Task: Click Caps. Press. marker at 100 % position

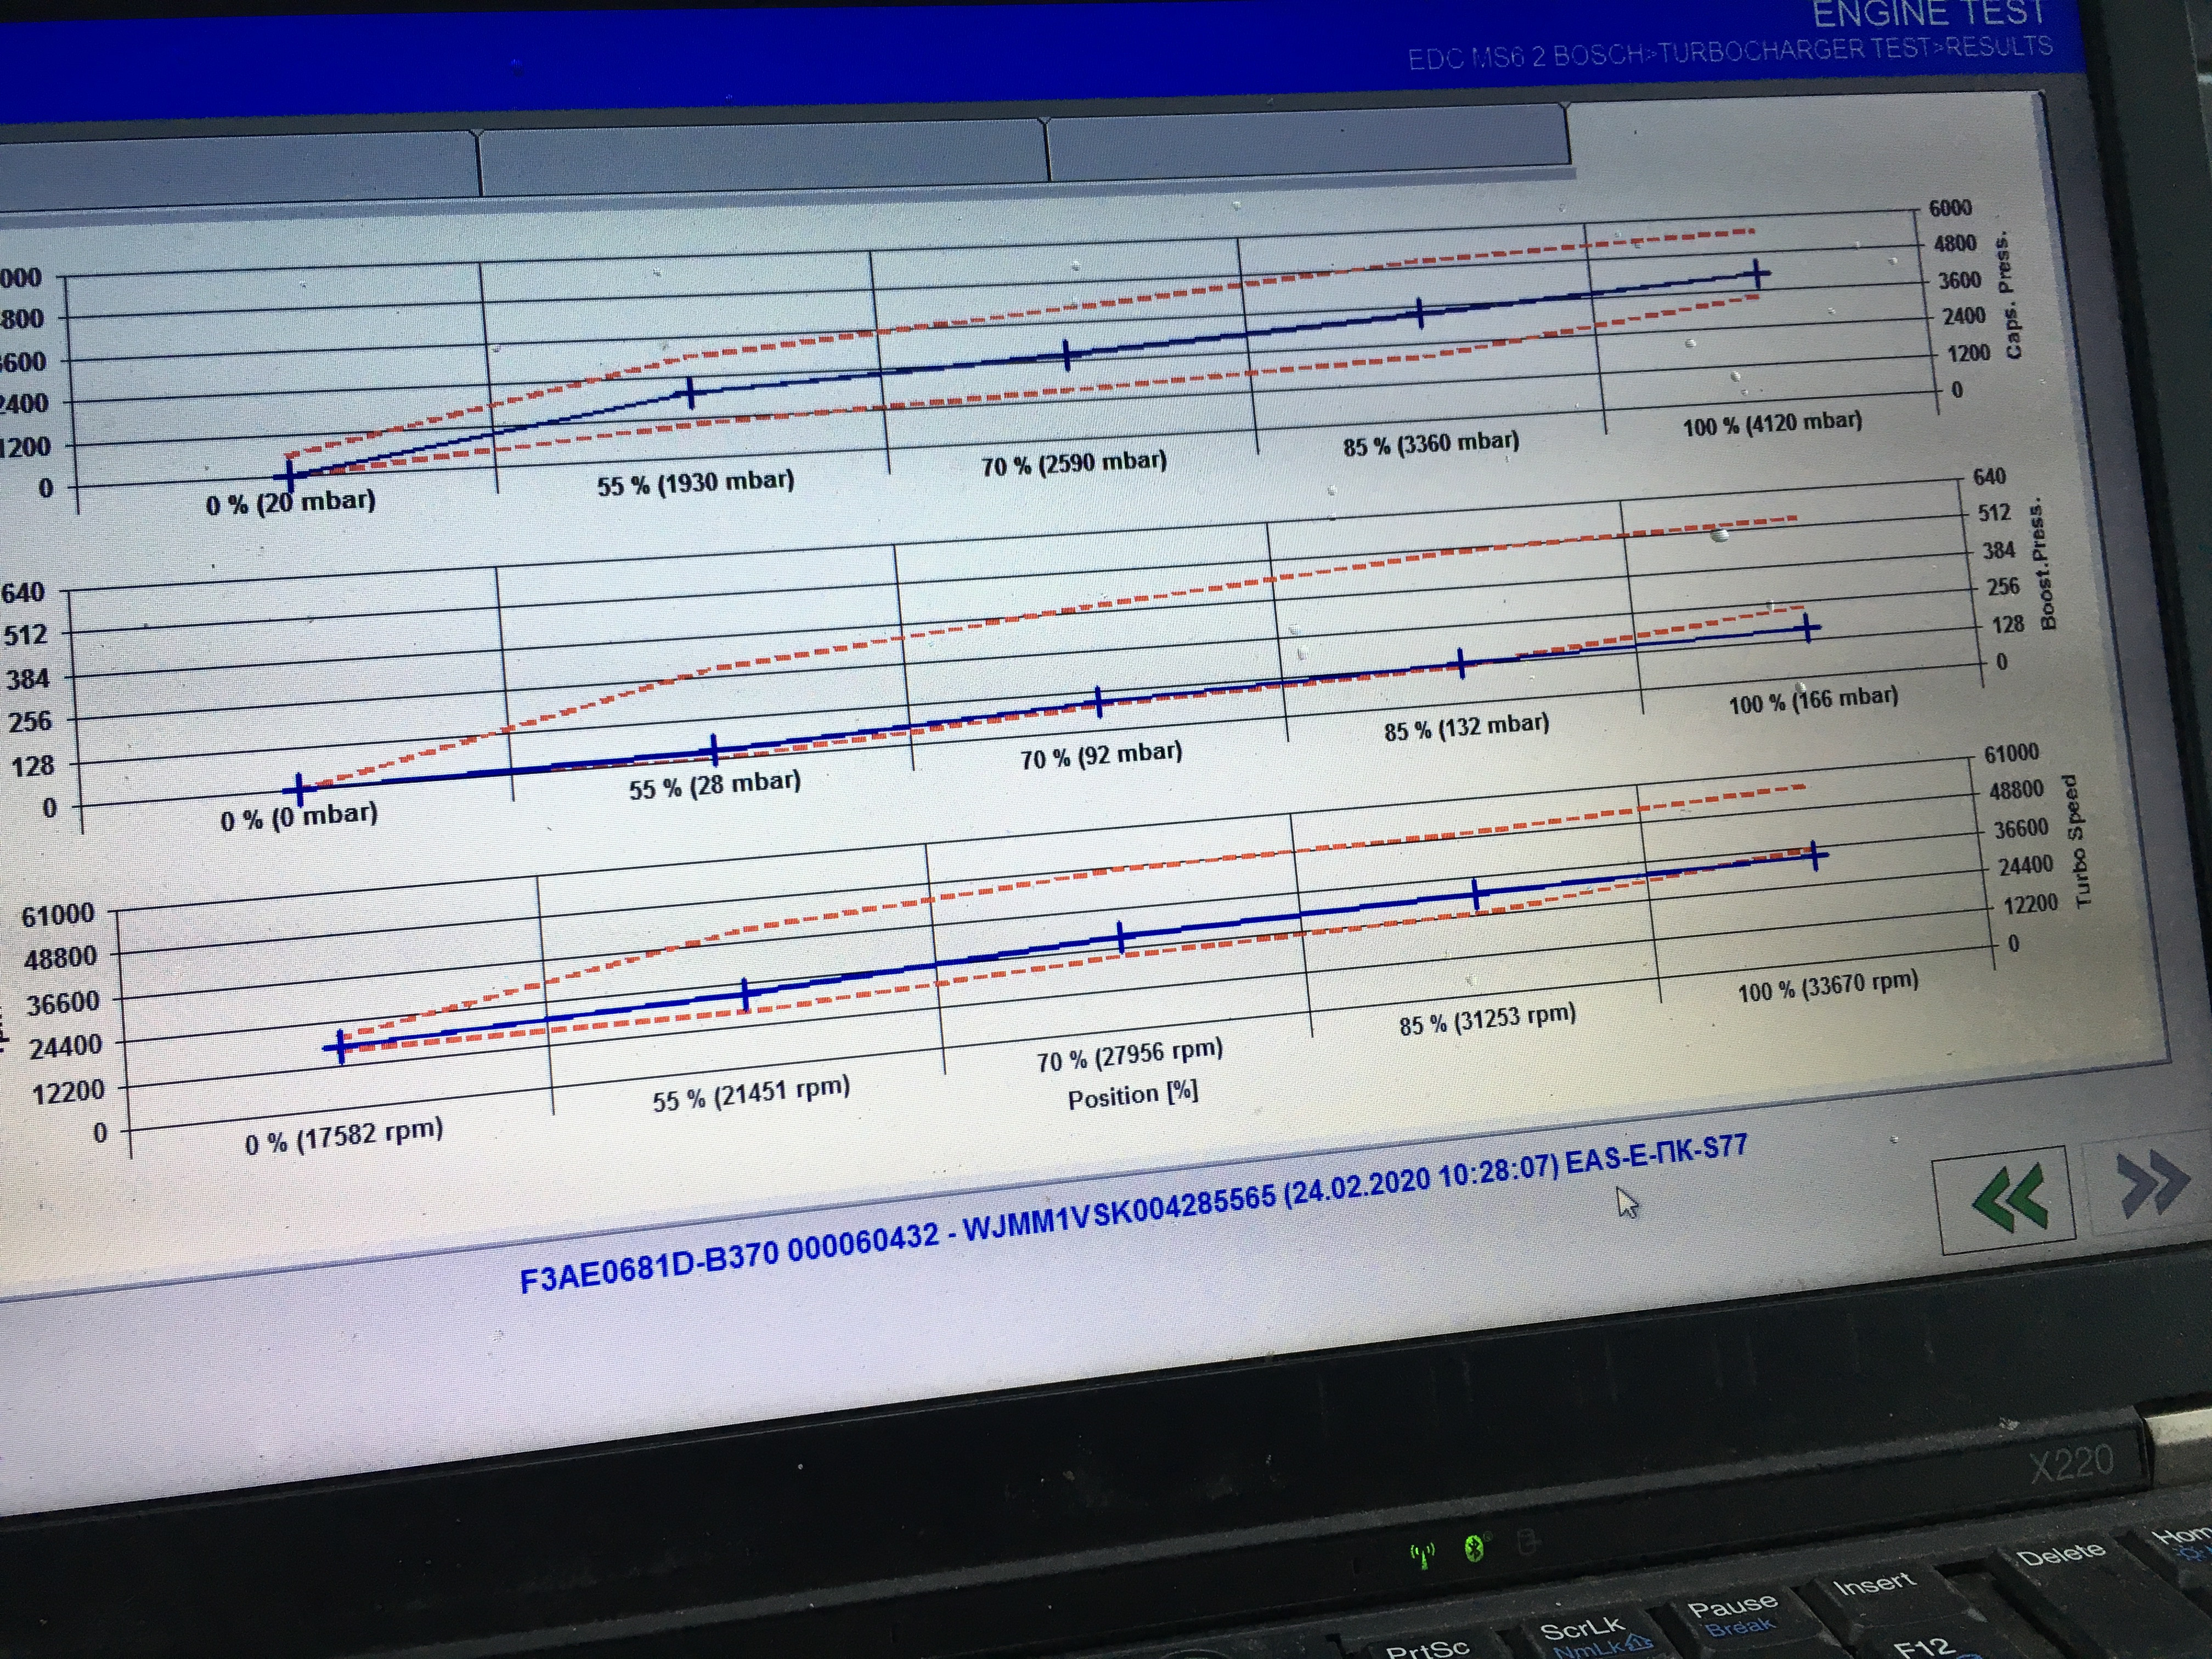Action: (x=1757, y=273)
